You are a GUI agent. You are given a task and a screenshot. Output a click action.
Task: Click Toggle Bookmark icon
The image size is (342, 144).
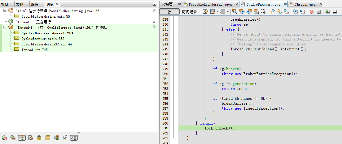(x=286, y=12)
